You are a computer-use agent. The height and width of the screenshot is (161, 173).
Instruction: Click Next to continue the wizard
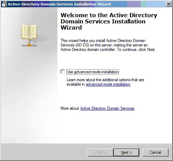coord(126,152)
